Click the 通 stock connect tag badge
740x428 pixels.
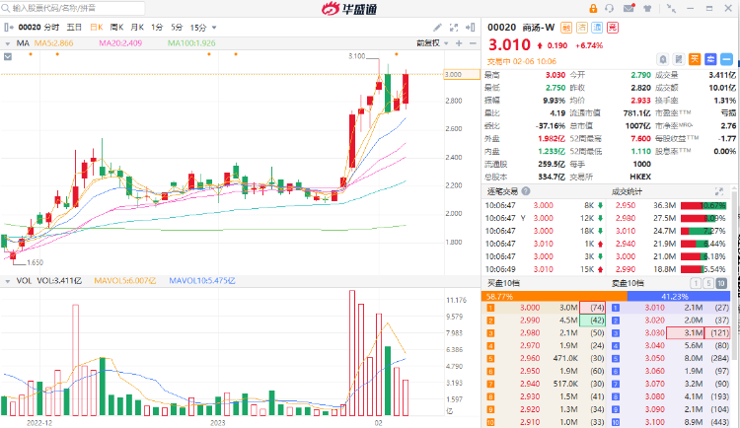[x=597, y=28]
